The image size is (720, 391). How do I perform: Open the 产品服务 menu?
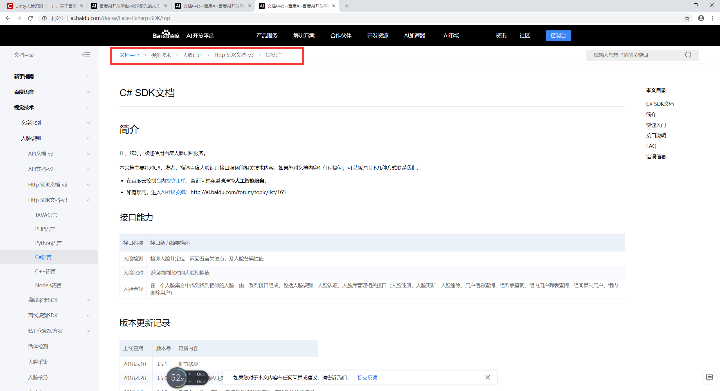(x=267, y=35)
